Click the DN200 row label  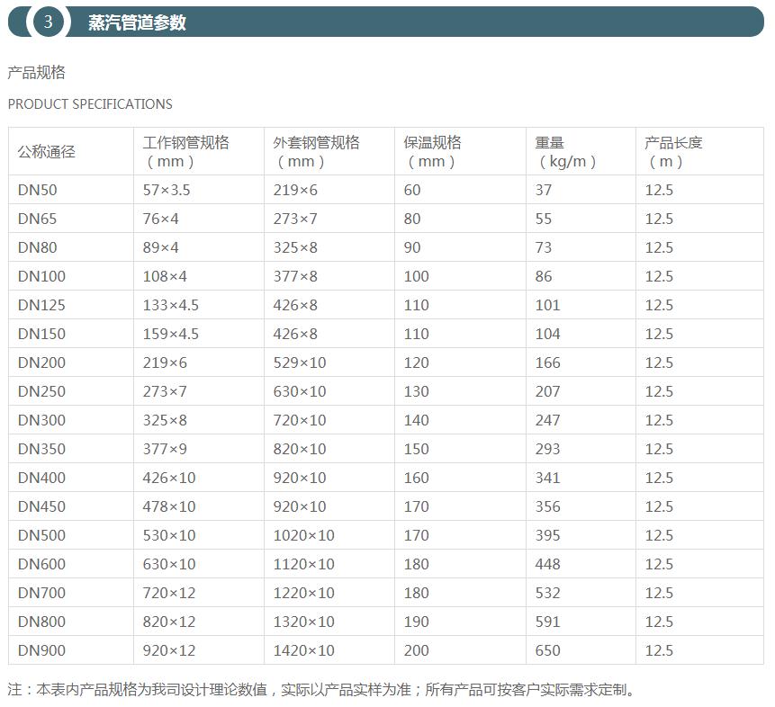(x=41, y=362)
